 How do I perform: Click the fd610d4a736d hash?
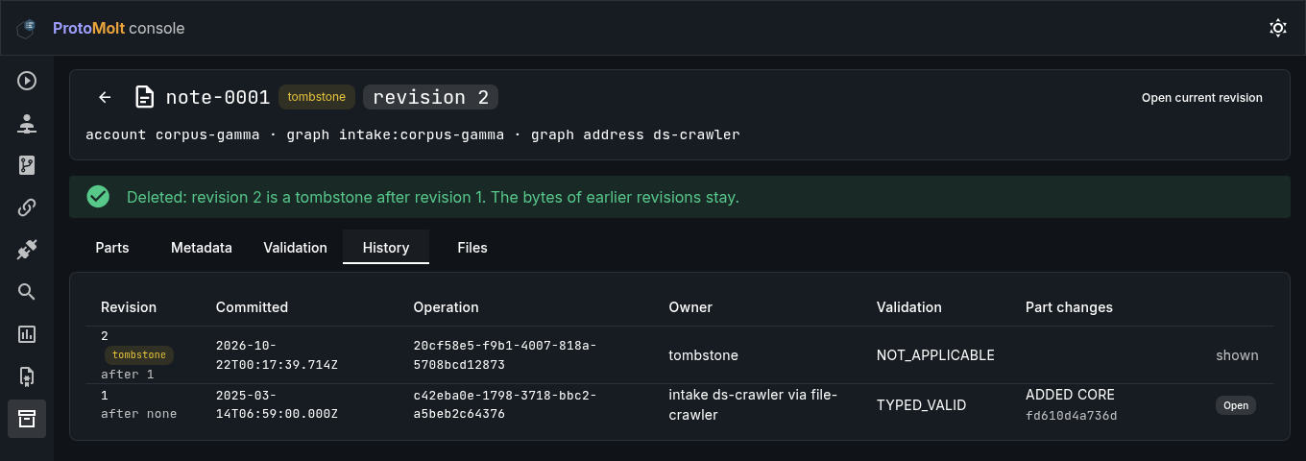click(1072, 416)
